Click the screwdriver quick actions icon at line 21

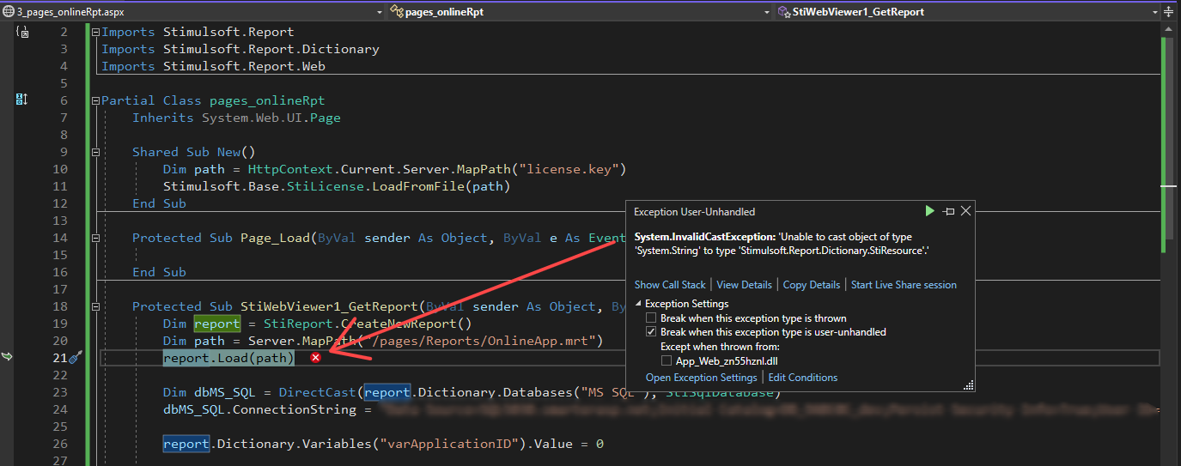pos(75,357)
